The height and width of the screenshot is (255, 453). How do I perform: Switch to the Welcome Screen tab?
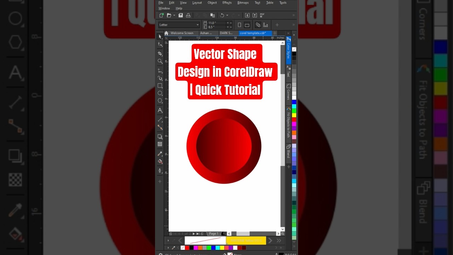tap(182, 33)
